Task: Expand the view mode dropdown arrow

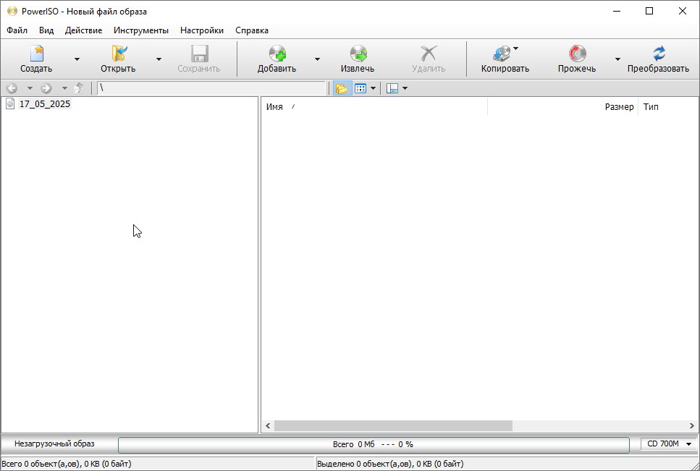Action: click(374, 88)
